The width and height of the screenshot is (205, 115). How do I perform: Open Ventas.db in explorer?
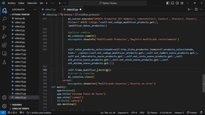tap(20, 19)
